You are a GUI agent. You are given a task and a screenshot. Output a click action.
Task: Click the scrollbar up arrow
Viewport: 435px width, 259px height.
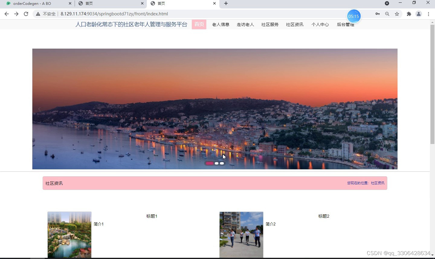432,22
